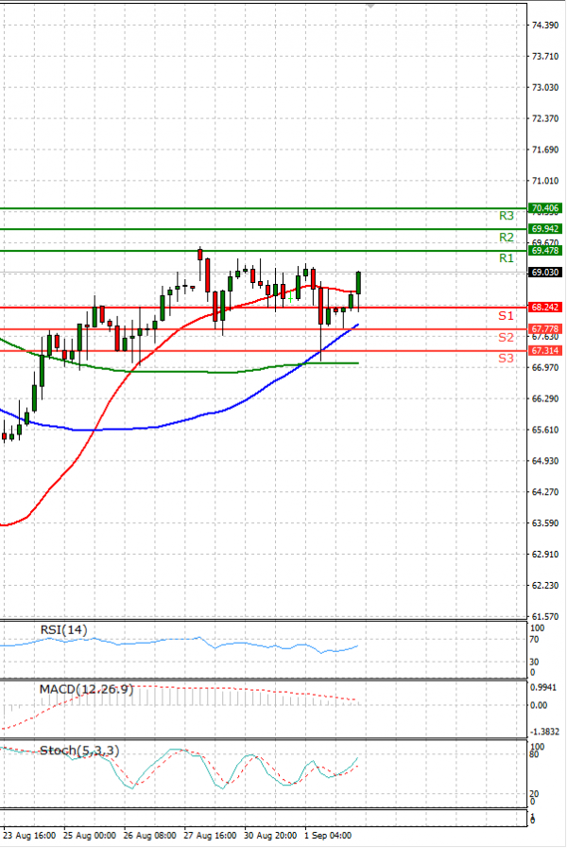Click the 61.570 price scale value

pyautogui.click(x=545, y=616)
